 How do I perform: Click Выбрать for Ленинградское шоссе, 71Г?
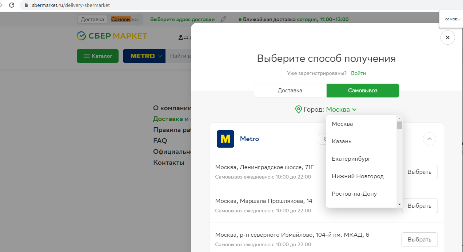[x=419, y=172]
